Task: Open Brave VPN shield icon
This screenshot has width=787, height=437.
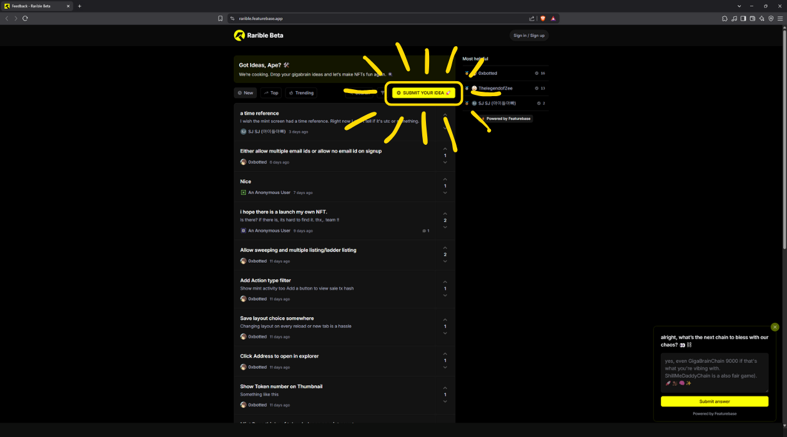Action: (771, 18)
